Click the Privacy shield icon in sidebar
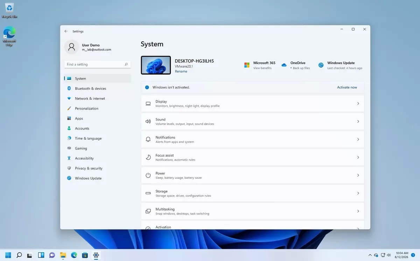 point(69,168)
